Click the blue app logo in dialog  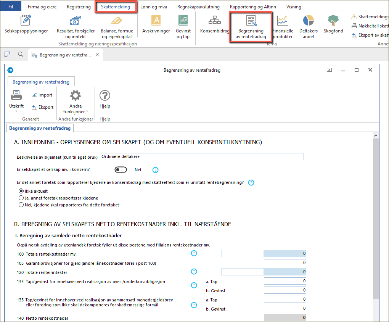pos(10,70)
